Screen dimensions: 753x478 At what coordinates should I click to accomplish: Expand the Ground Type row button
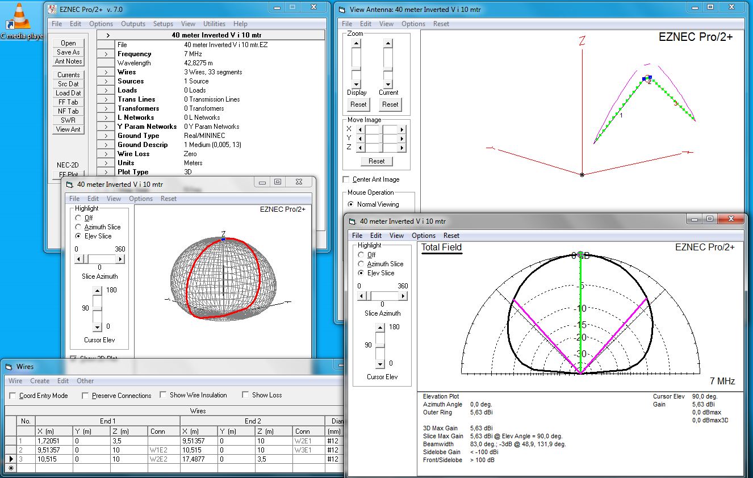(x=106, y=136)
